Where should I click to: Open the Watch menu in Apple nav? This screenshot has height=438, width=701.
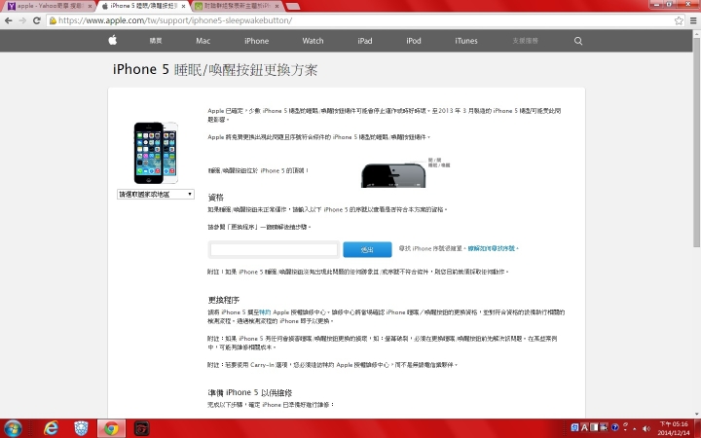313,41
